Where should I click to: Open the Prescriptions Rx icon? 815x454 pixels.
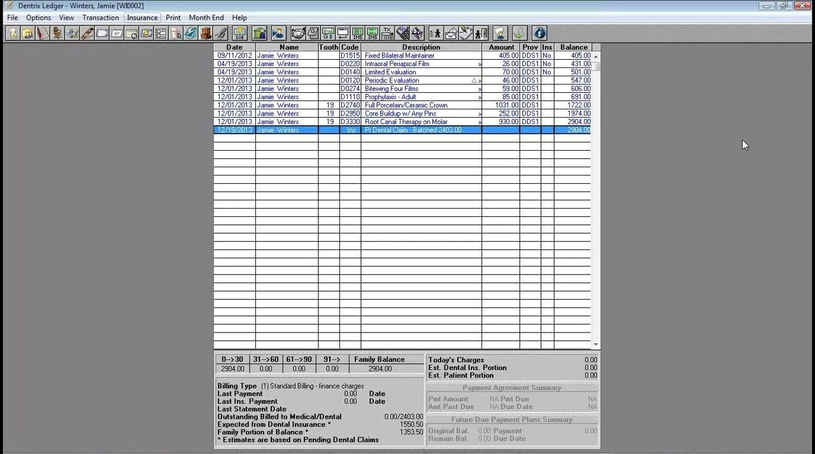click(176, 33)
